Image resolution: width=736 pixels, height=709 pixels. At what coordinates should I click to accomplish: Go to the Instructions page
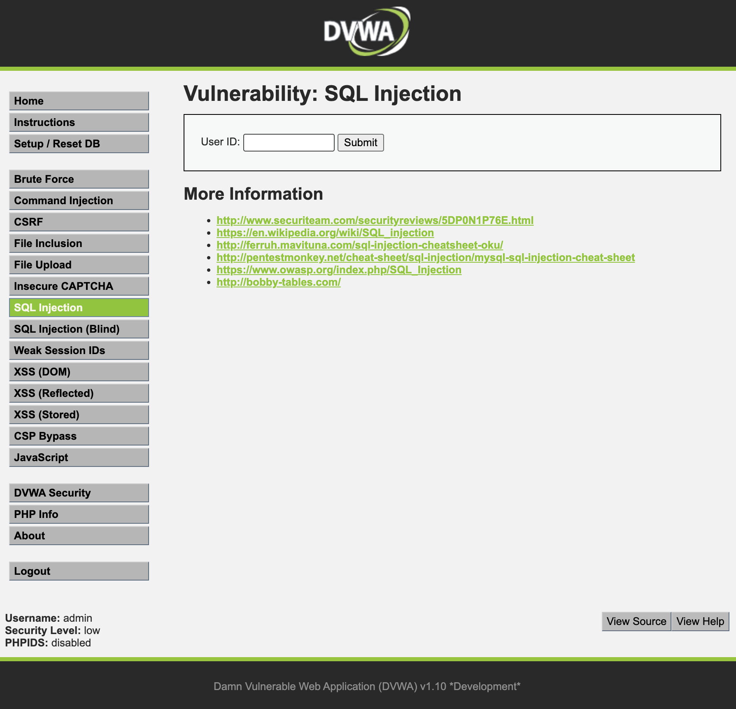[79, 122]
